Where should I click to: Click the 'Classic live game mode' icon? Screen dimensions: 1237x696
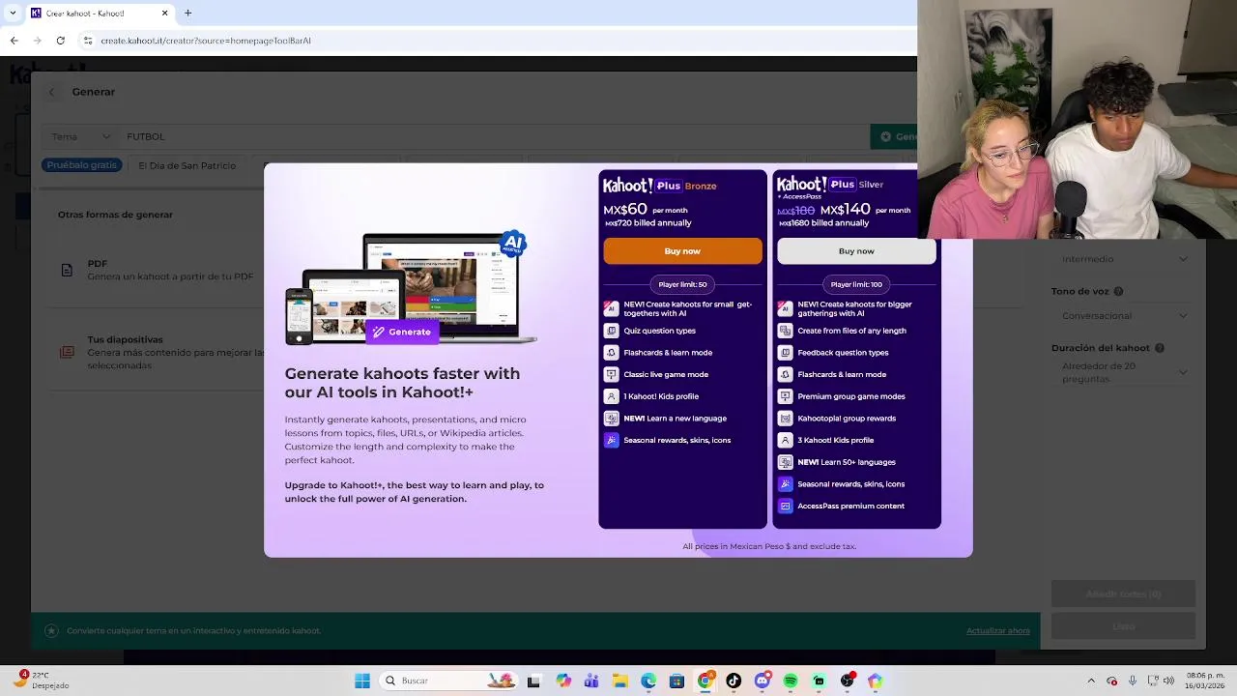611,374
